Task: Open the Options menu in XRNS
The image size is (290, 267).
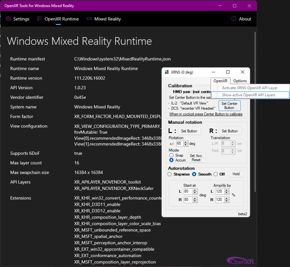Action: [x=240, y=81]
